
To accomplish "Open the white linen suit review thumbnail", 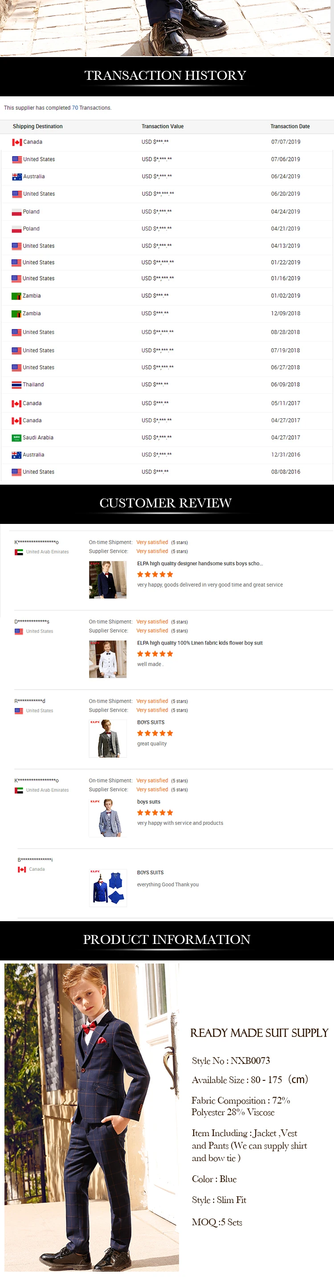I will point(108,659).
